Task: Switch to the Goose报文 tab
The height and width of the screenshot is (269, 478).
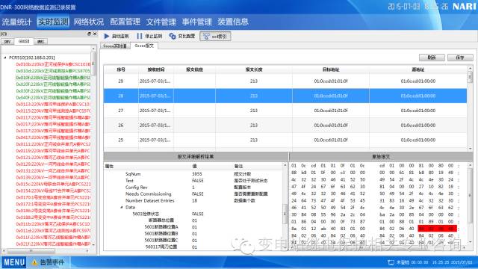Action: pos(144,46)
